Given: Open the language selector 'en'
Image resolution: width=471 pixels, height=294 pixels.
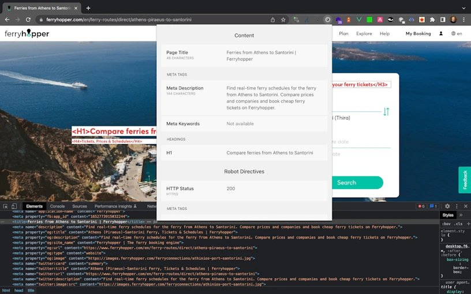Looking at the screenshot, I should pos(457,33).
